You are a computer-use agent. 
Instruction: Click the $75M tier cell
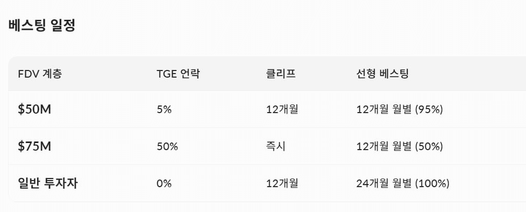(35, 146)
